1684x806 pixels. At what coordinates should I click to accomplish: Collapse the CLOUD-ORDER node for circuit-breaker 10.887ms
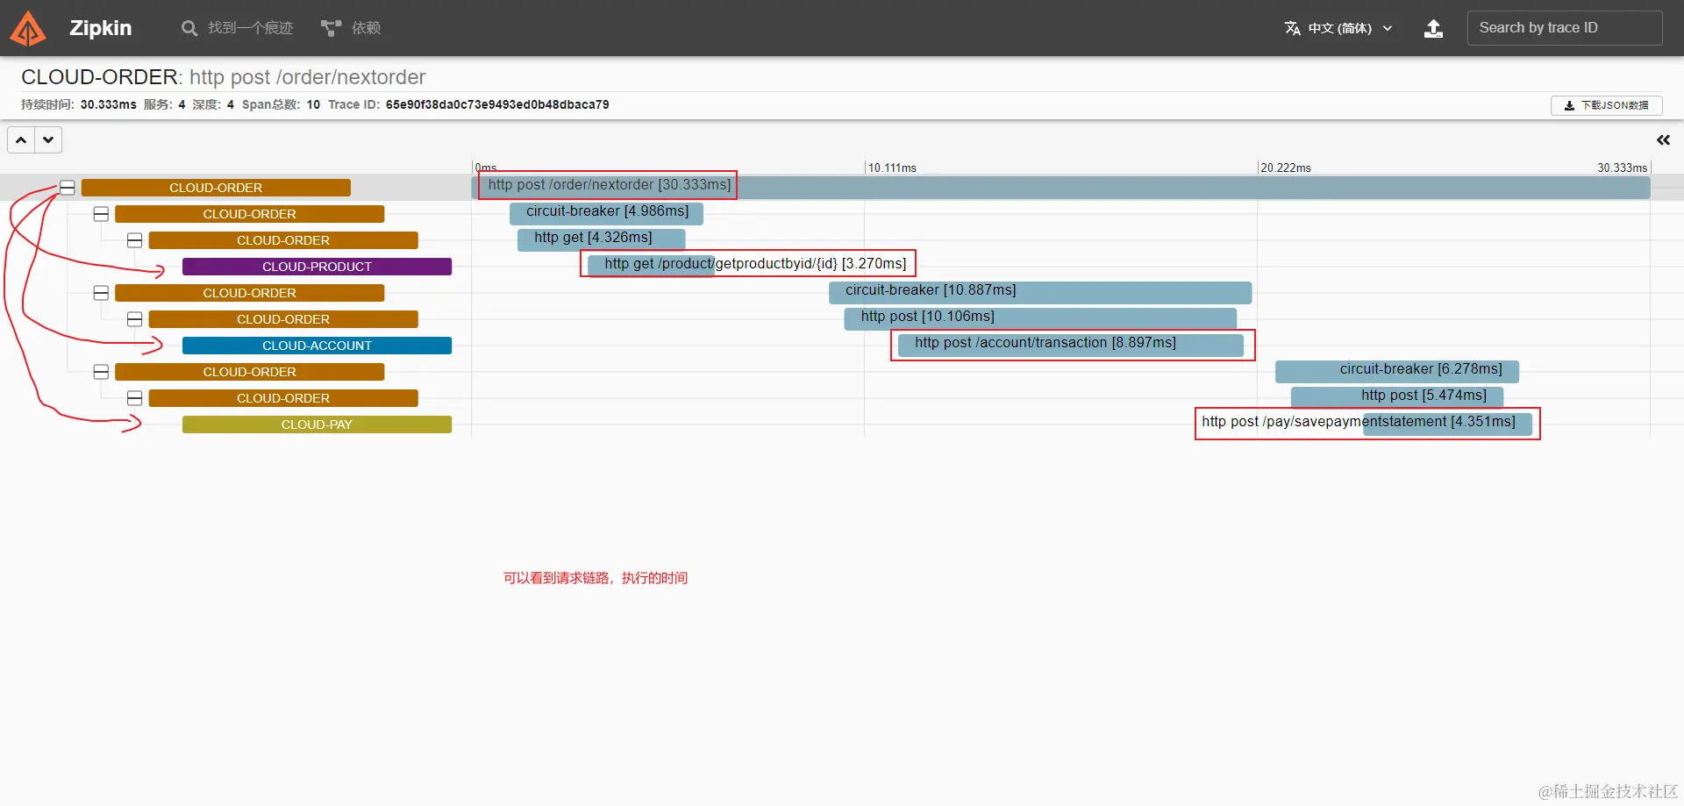[x=101, y=293]
